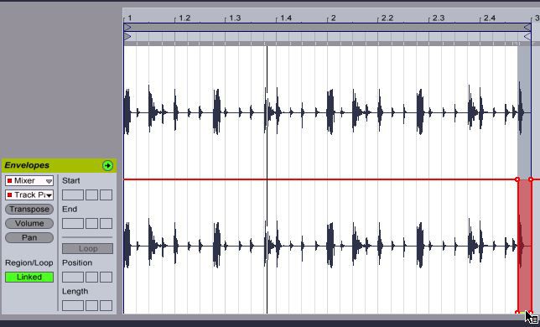540x327 pixels.
Task: Click the clip start marker flag
Action: click(127, 36)
